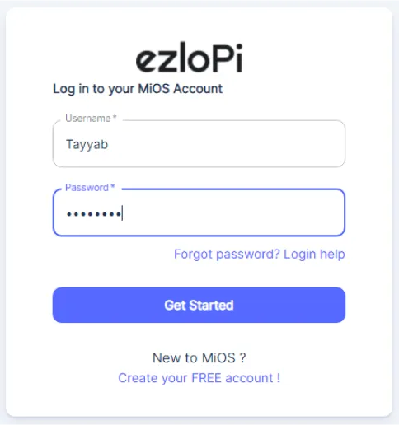Image resolution: width=399 pixels, height=425 pixels.
Task: Select the Tayyab text in Username
Action: tap(87, 145)
